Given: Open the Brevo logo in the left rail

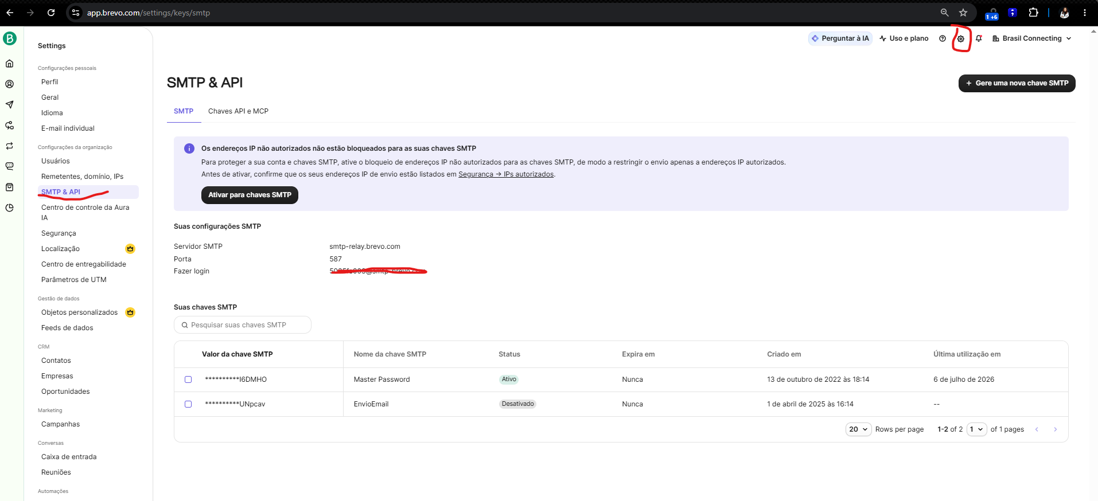Looking at the screenshot, I should [x=10, y=38].
